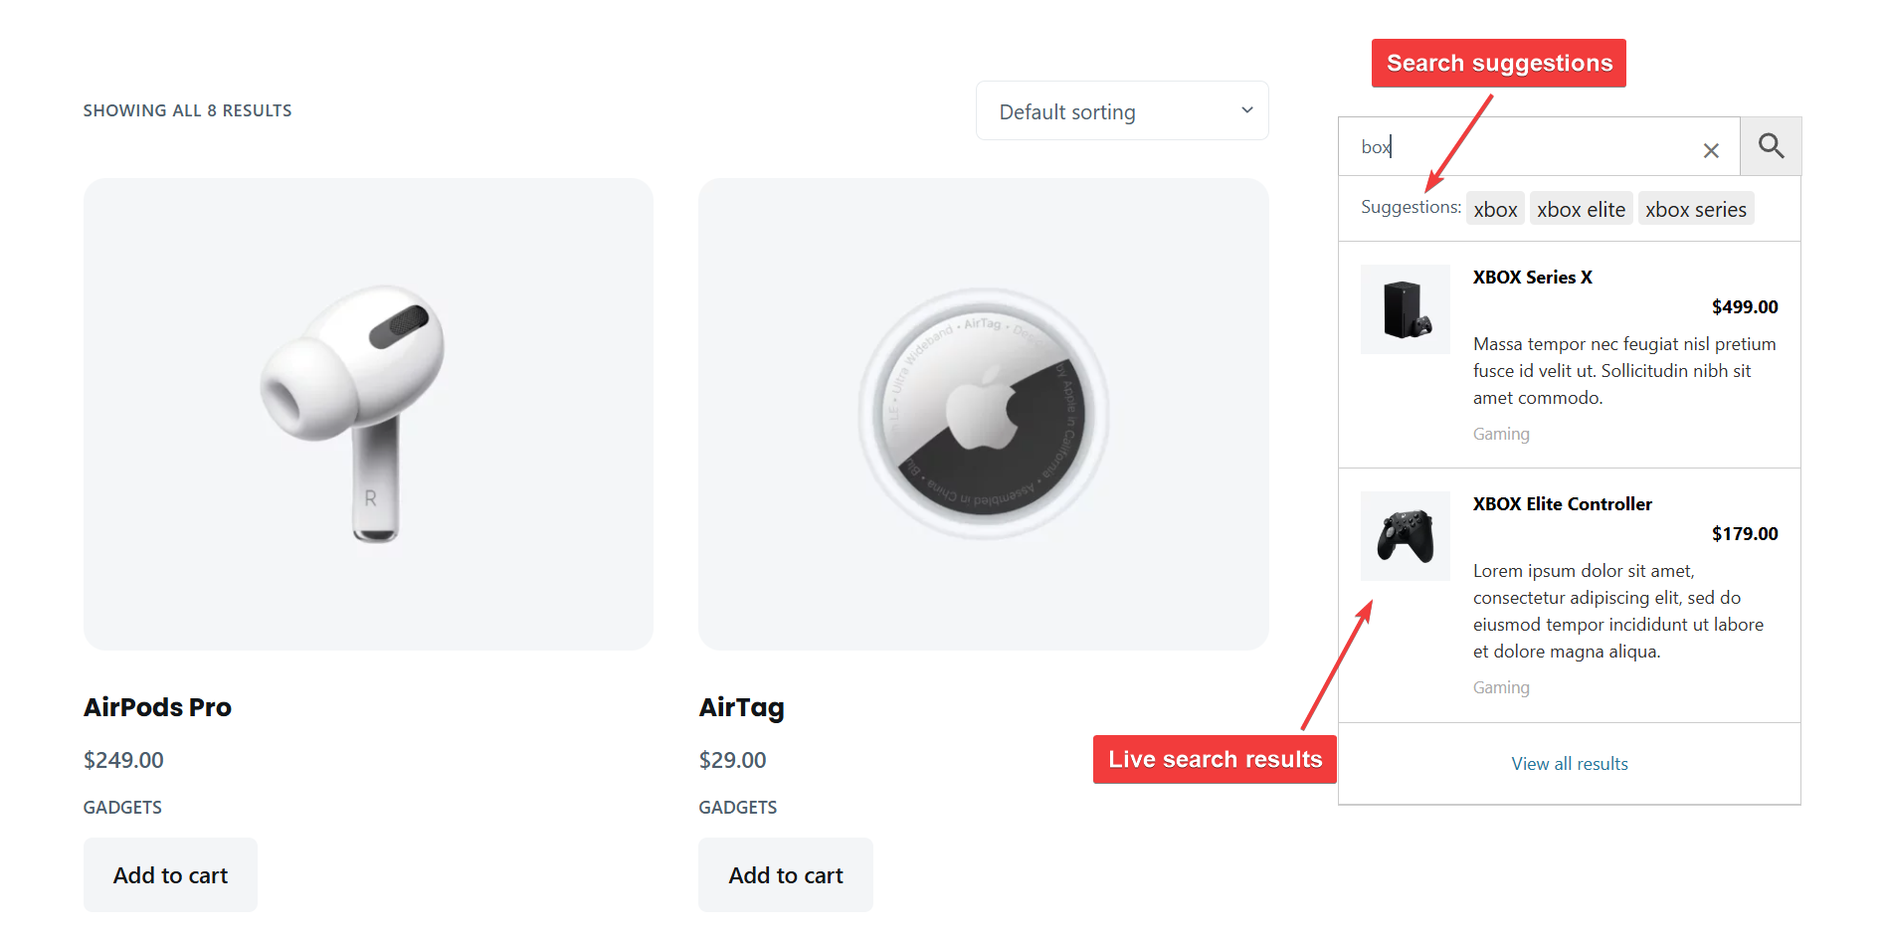The height and width of the screenshot is (941, 1884).
Task: Open the XBOX Elite Controller thumbnail
Action: click(x=1405, y=536)
